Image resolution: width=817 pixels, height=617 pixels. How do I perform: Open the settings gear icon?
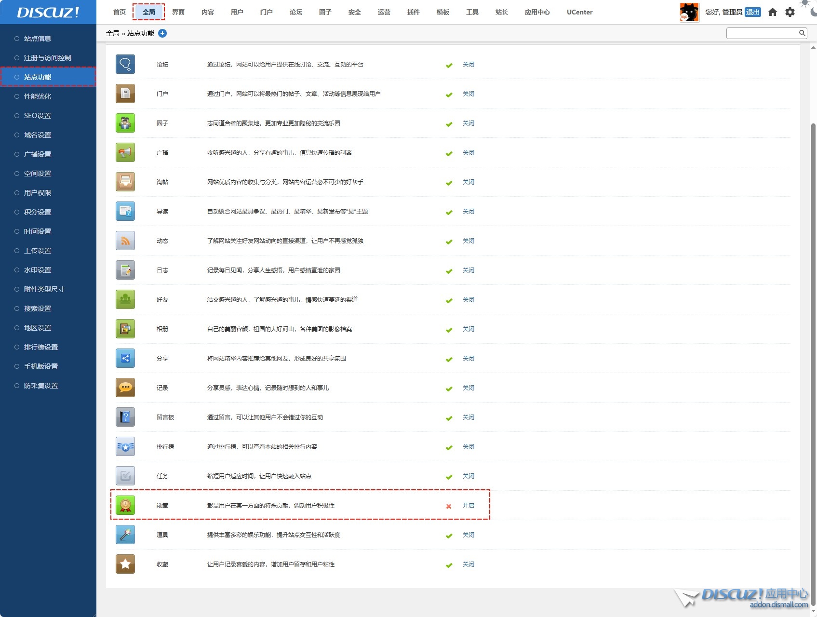[x=790, y=12]
